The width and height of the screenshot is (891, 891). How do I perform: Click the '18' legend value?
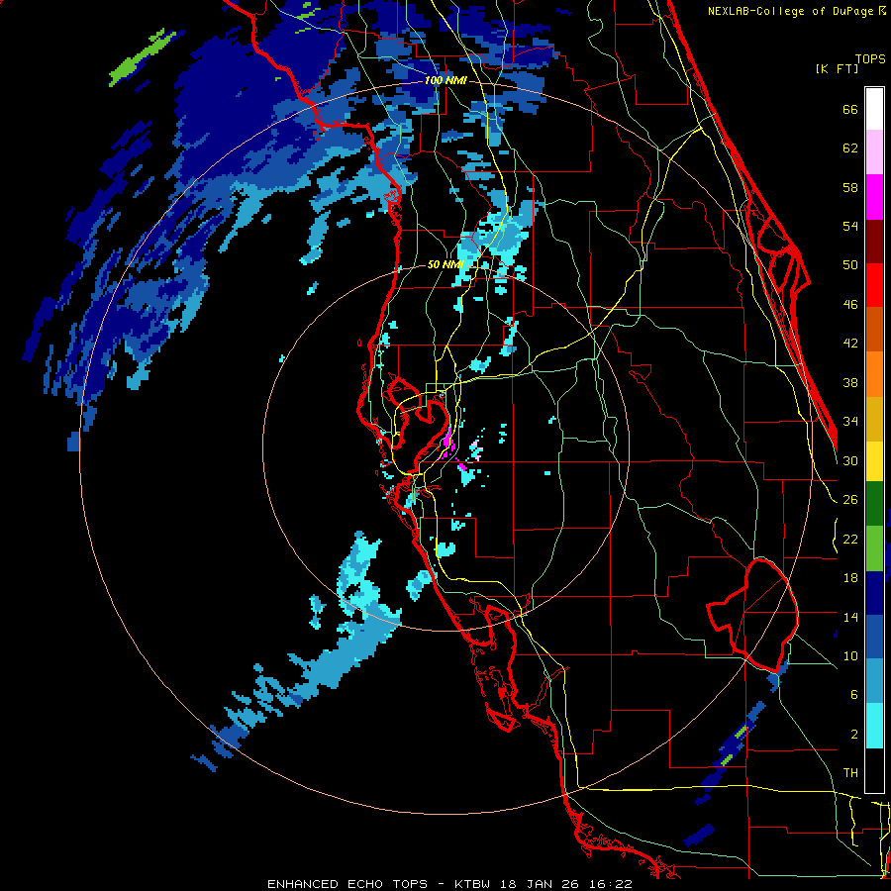tap(850, 578)
